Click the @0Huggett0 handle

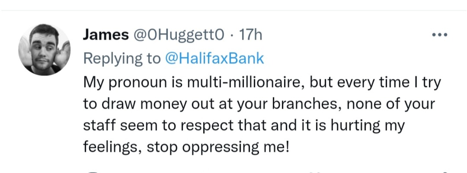[179, 35]
